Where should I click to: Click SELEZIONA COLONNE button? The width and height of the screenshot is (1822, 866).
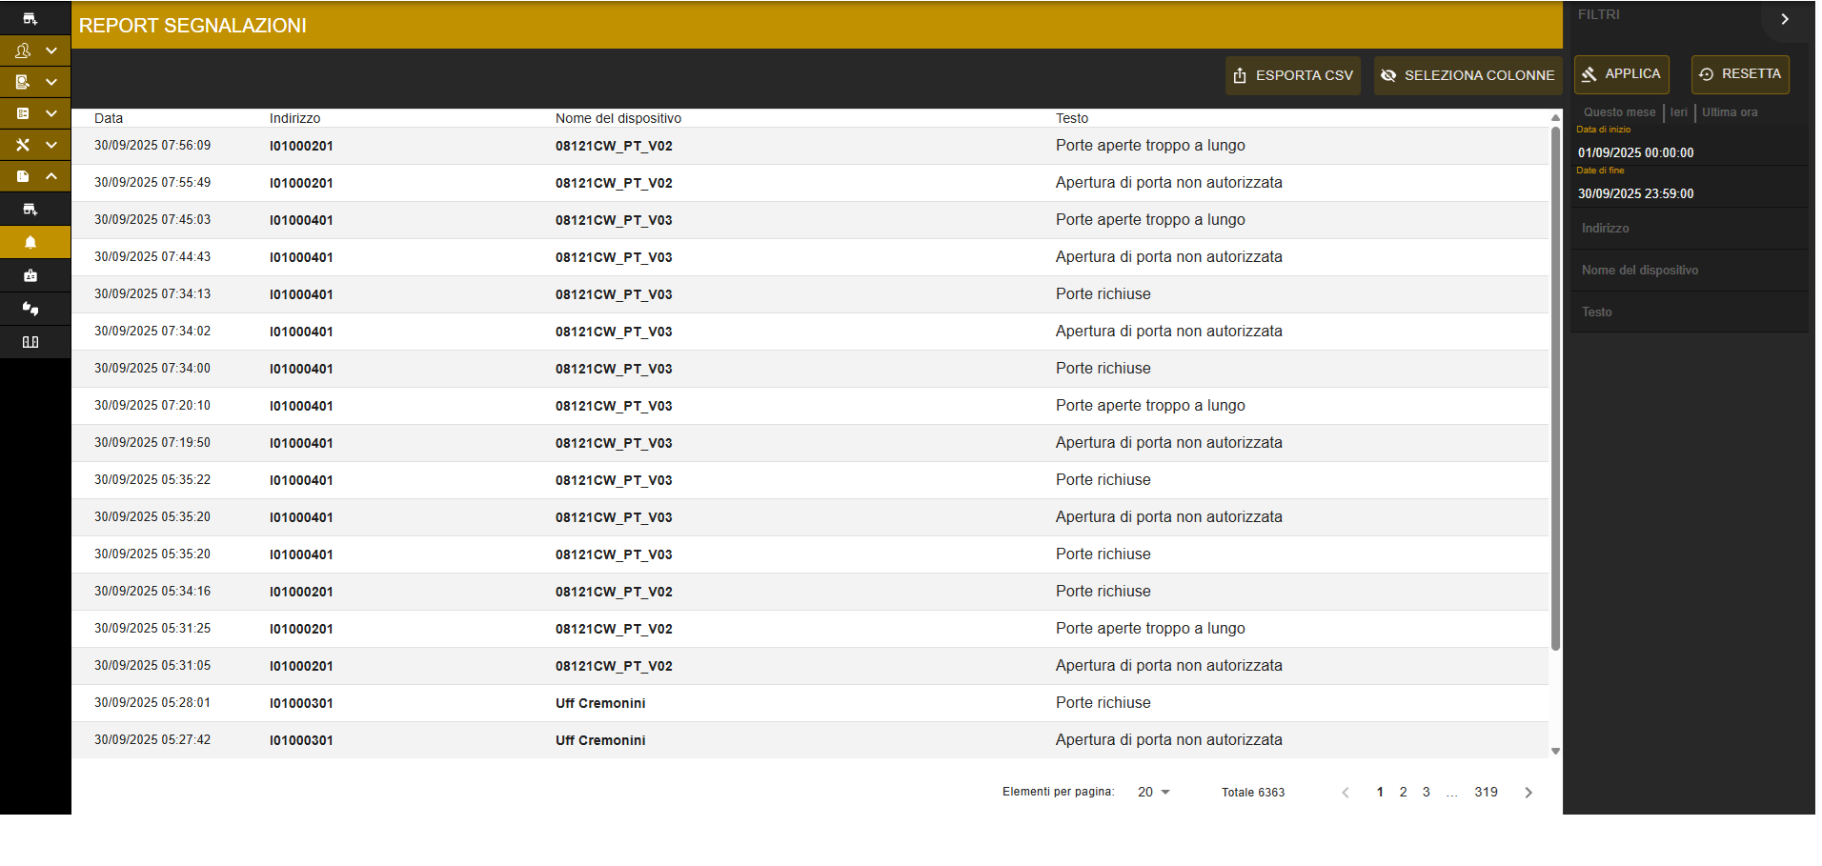(x=1468, y=75)
